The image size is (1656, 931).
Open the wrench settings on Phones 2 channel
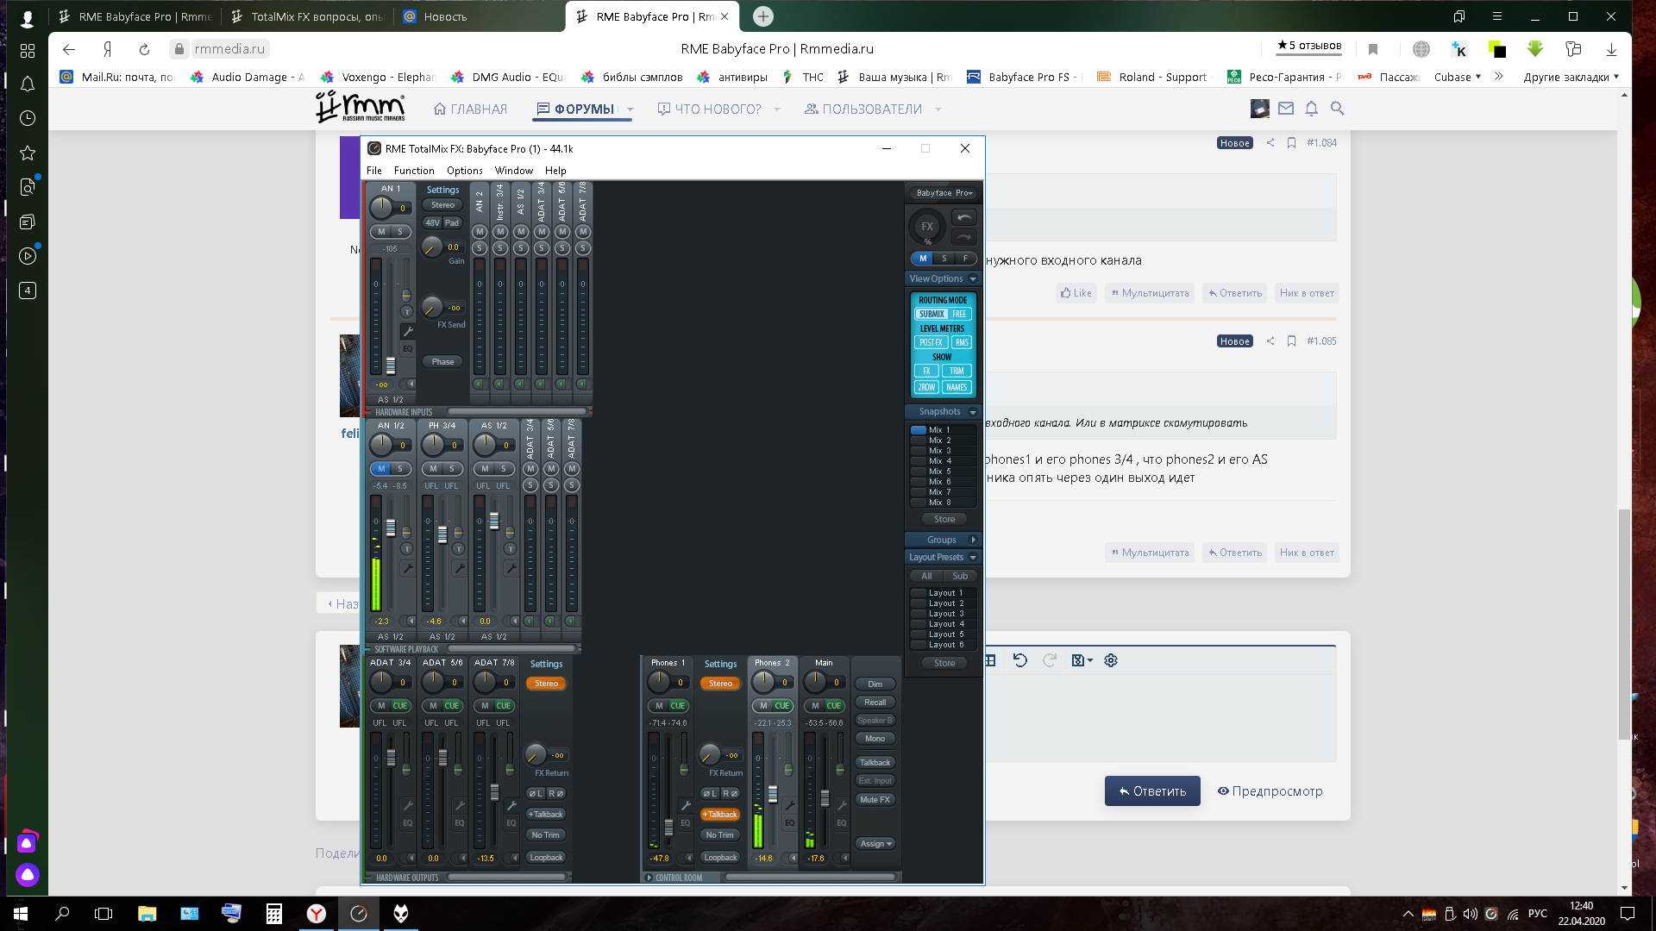tap(789, 805)
